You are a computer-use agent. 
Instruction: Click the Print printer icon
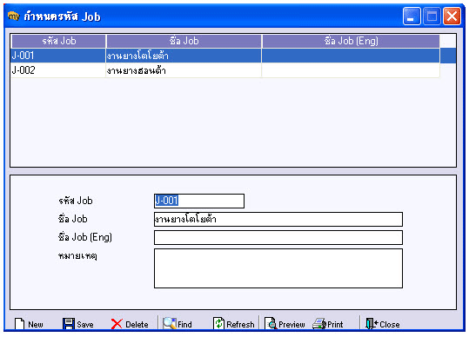click(319, 324)
